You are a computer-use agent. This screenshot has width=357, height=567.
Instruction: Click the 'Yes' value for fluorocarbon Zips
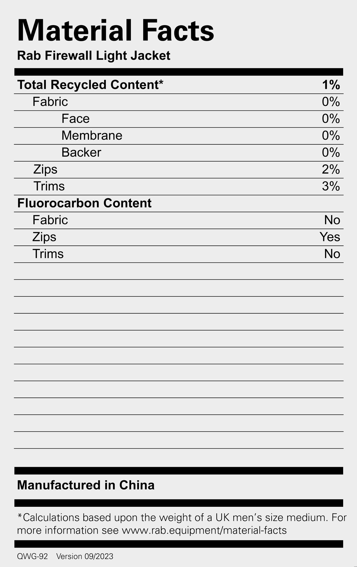(x=330, y=237)
